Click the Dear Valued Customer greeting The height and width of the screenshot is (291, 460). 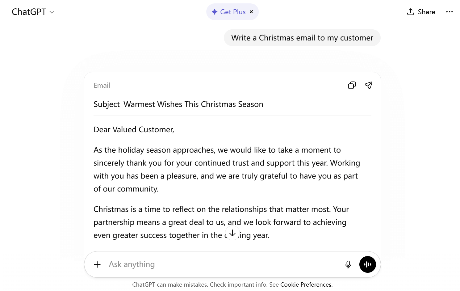[x=134, y=130]
